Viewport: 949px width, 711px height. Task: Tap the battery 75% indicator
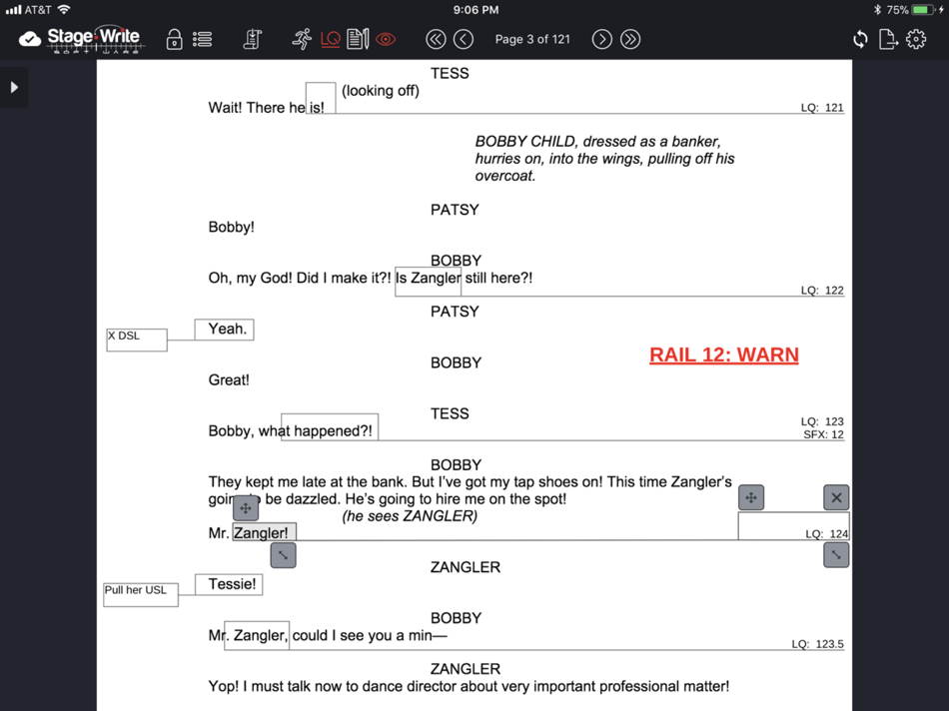(911, 10)
